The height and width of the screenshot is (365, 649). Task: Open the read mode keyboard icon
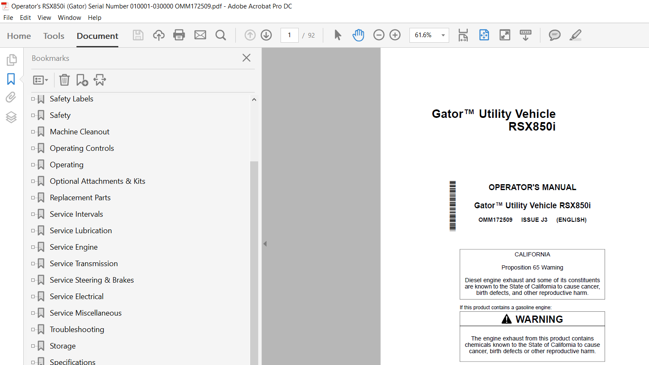pos(526,35)
